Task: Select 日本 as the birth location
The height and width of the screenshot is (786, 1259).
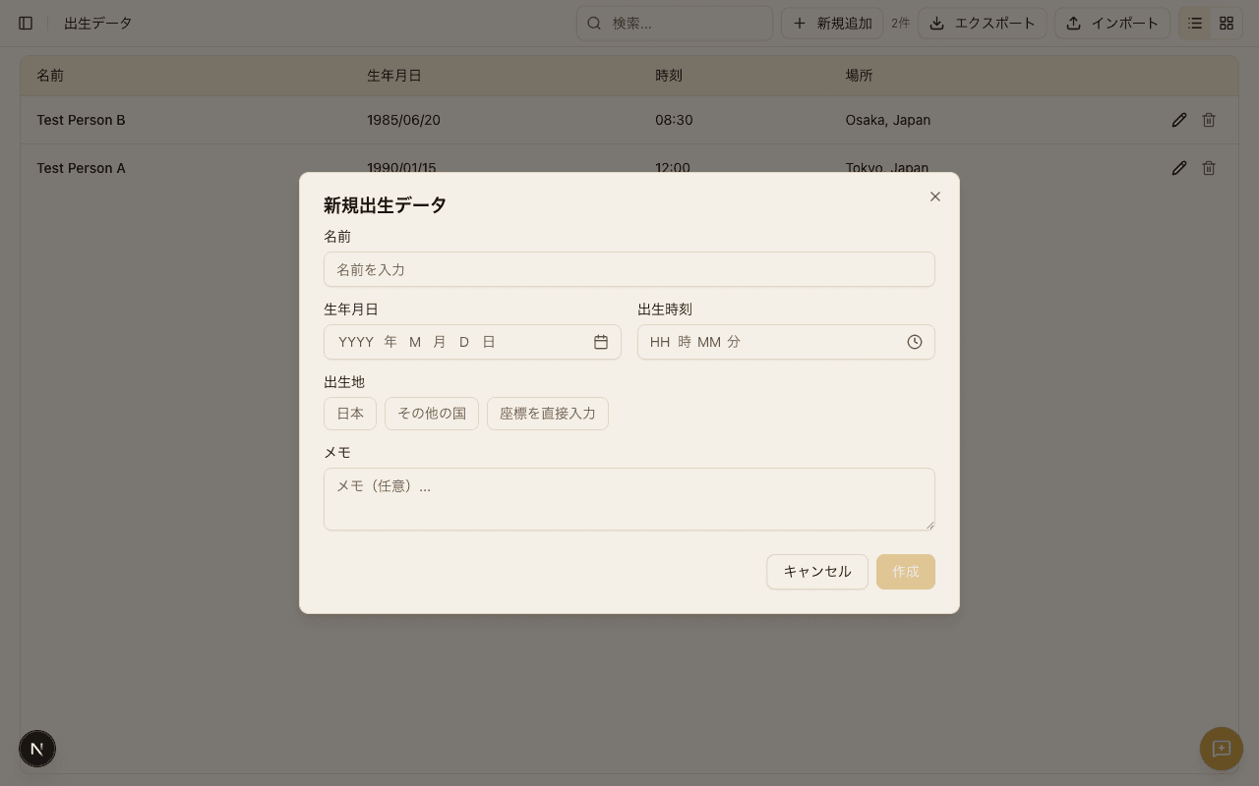Action: point(349,413)
